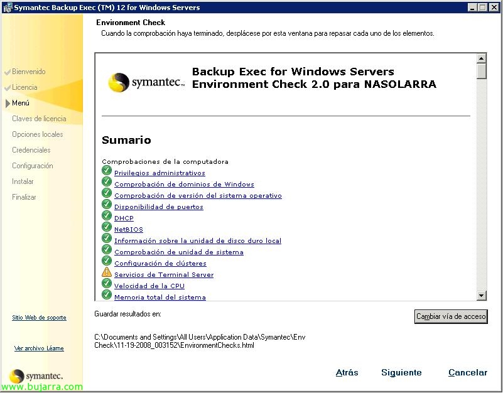Viewport: 503px width, 393px height.
Task: Close the Backup Exec installer window
Action: click(494, 8)
